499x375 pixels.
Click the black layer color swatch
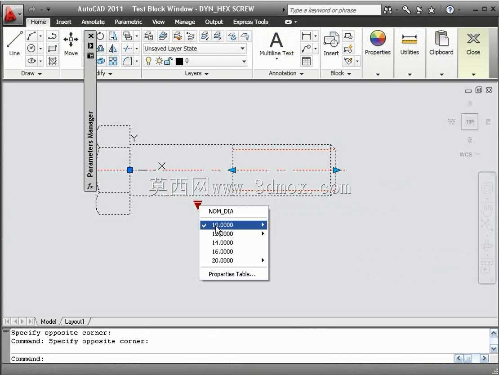pos(179,61)
